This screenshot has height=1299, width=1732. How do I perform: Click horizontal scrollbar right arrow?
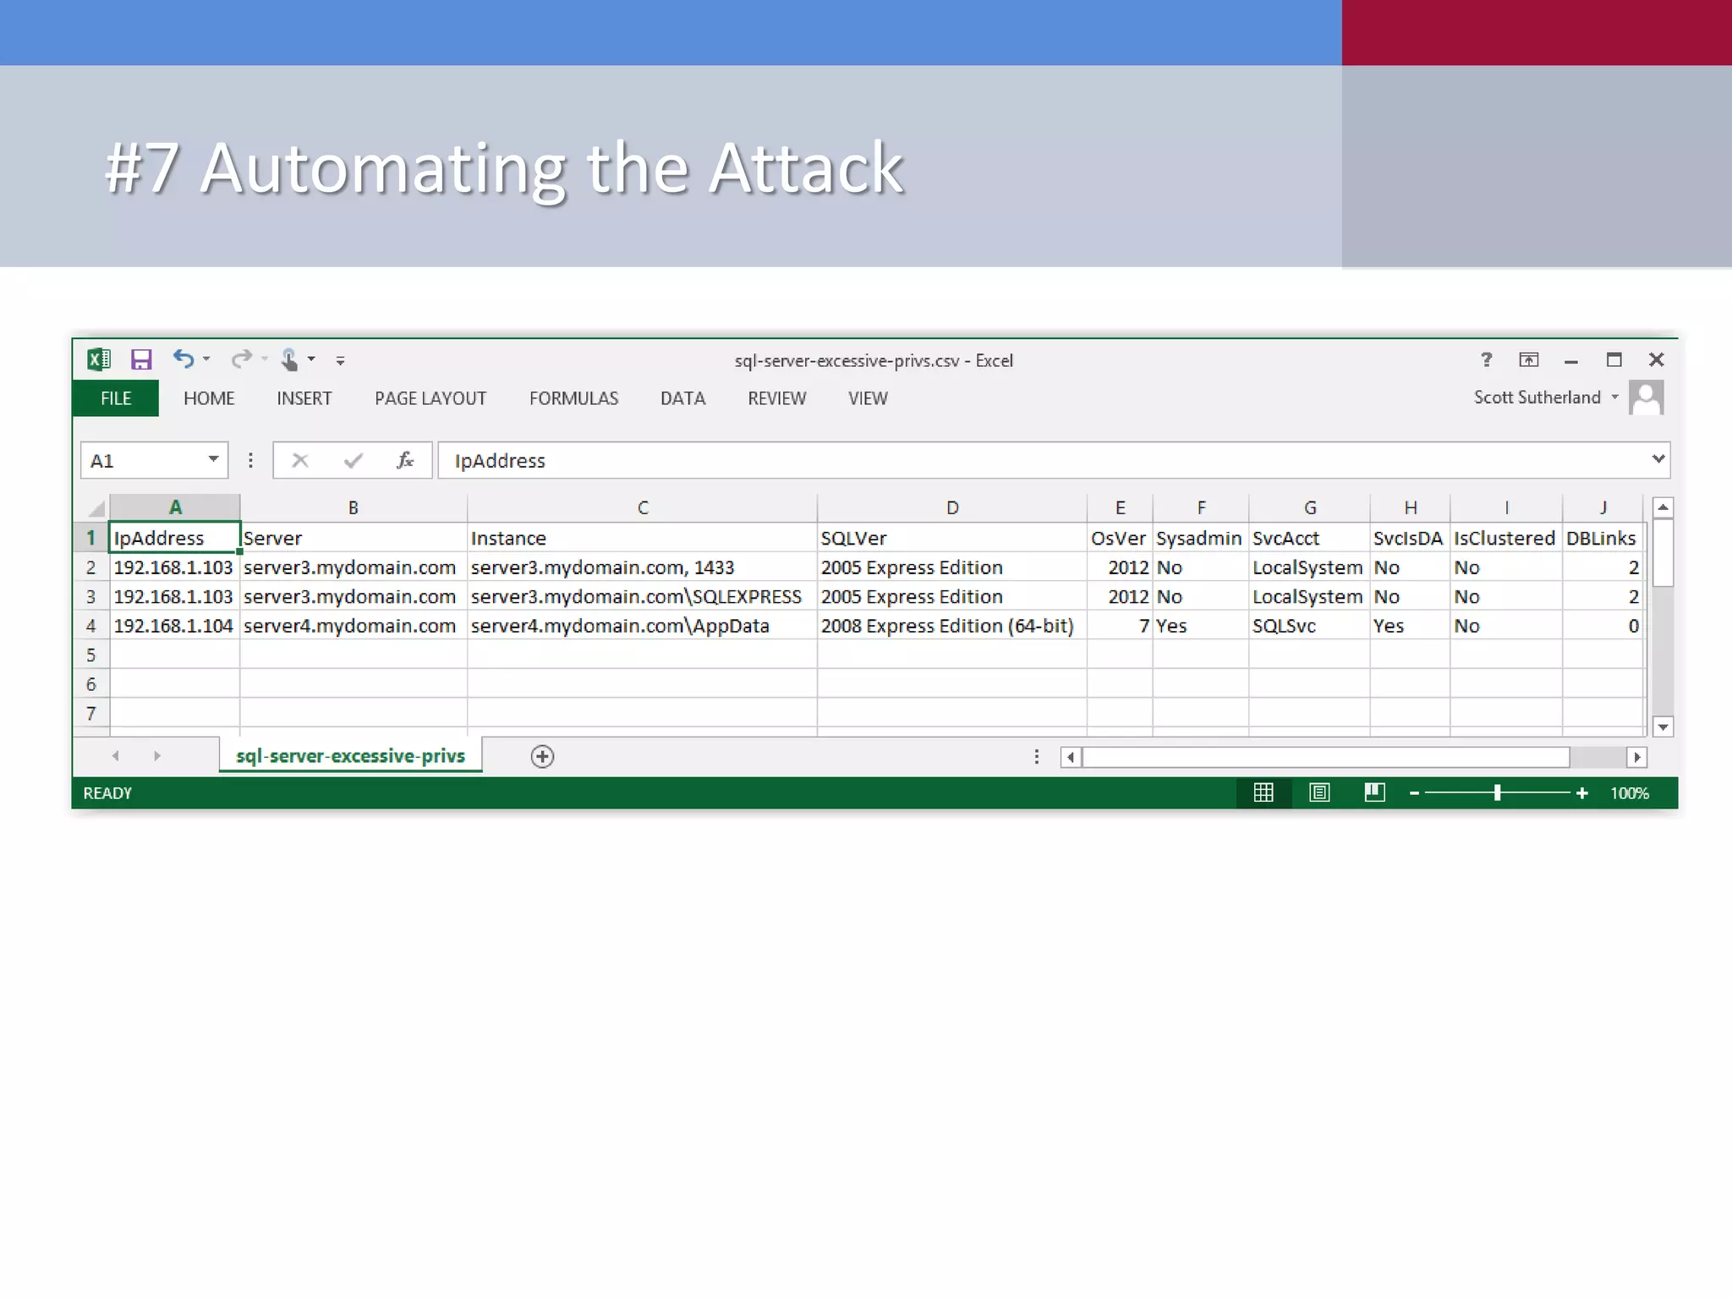[1637, 757]
